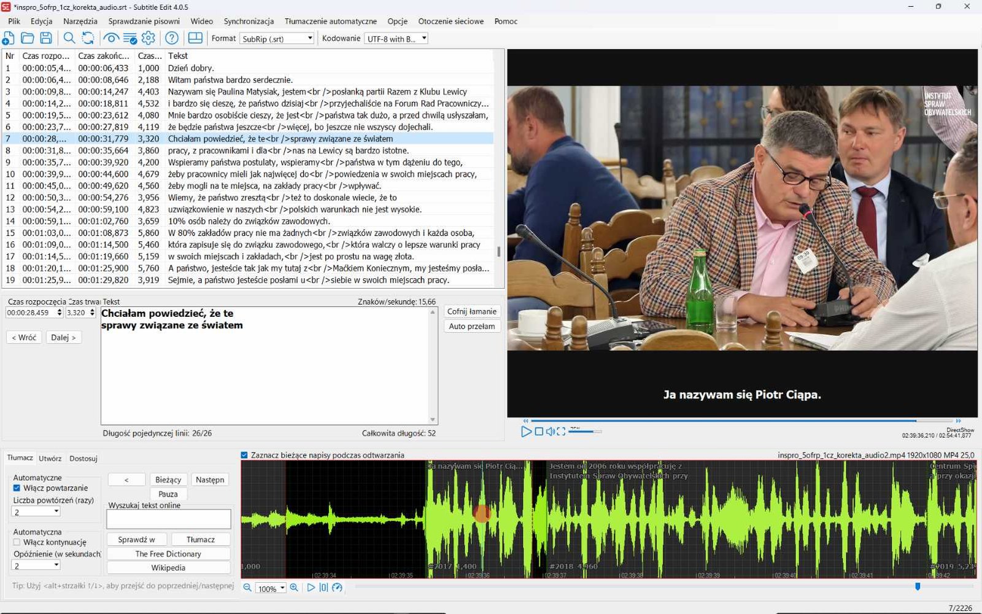Zoom out the waveform

click(247, 588)
